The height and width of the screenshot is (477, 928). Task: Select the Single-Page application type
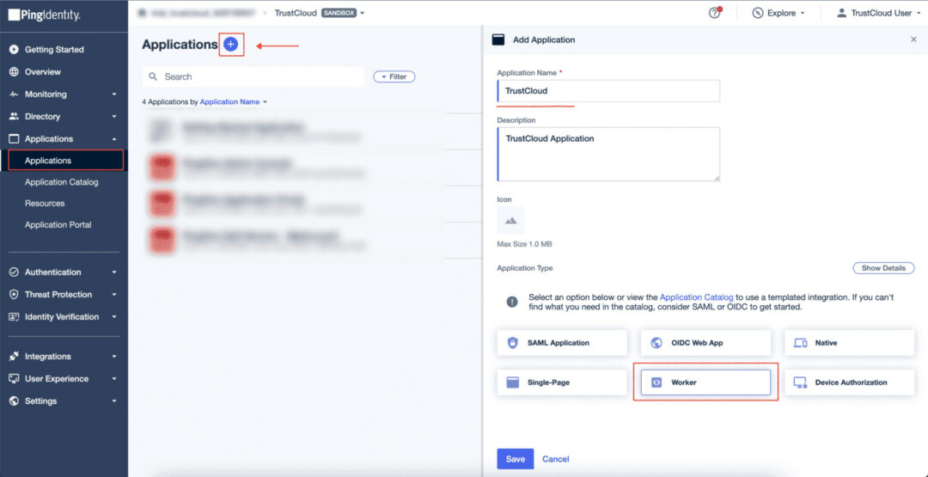click(x=562, y=382)
